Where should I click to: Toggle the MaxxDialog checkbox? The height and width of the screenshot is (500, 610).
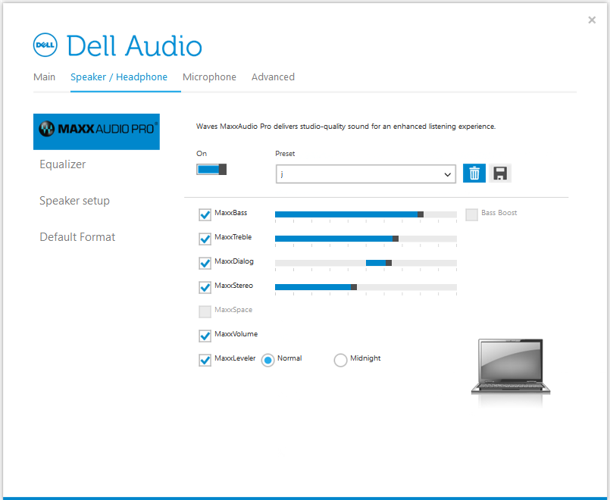click(205, 263)
